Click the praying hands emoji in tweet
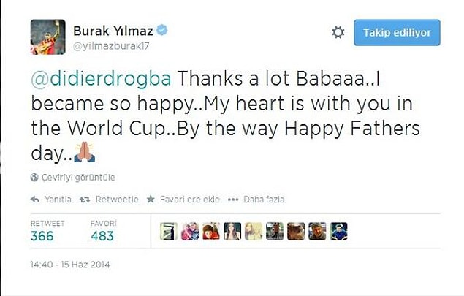This screenshot has height=296, width=464. tap(84, 152)
